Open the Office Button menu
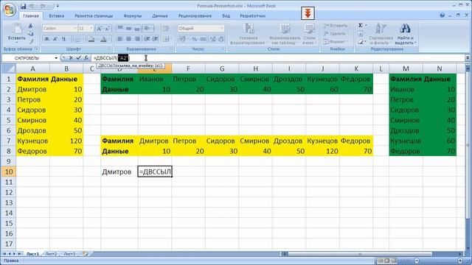The height and width of the screenshot is (265, 472). pyautogui.click(x=9, y=9)
